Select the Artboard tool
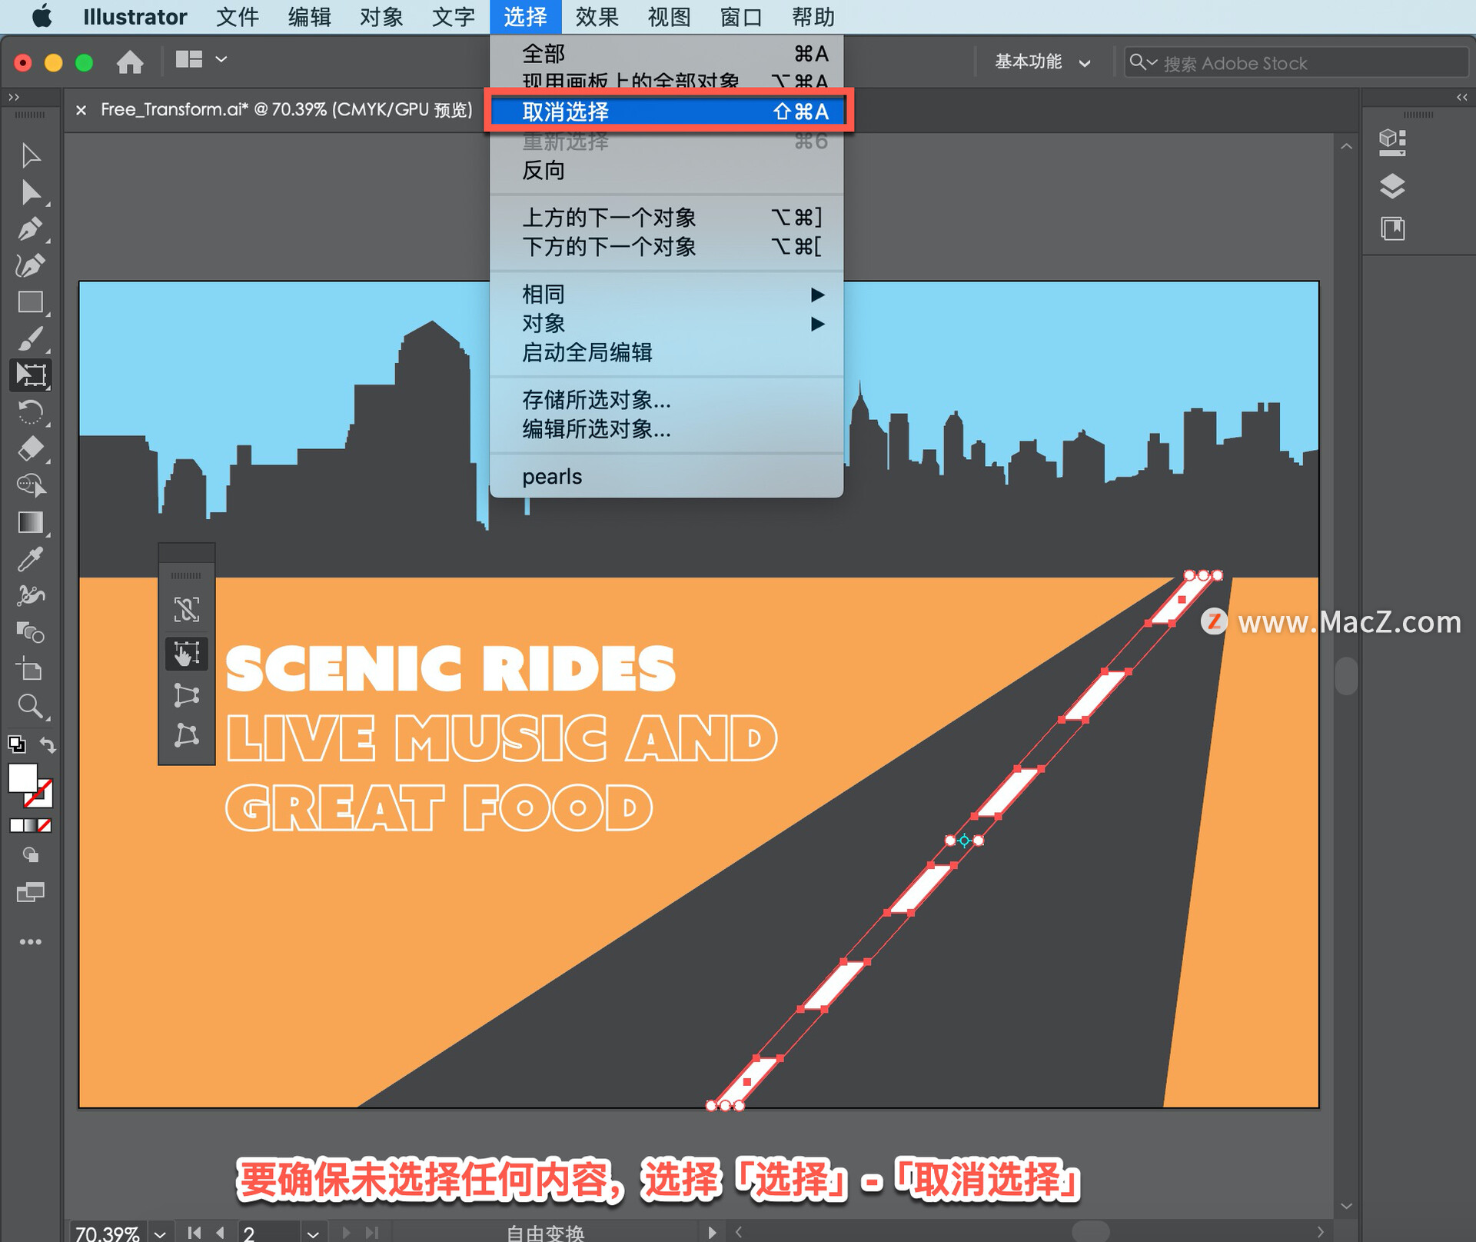 tap(30, 669)
